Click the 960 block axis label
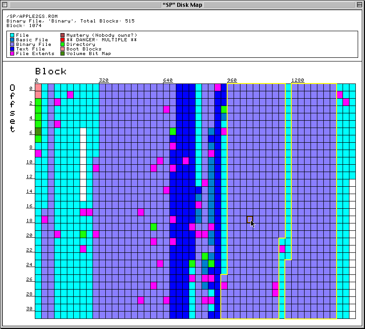The height and width of the screenshot is (329, 365). click(232, 80)
